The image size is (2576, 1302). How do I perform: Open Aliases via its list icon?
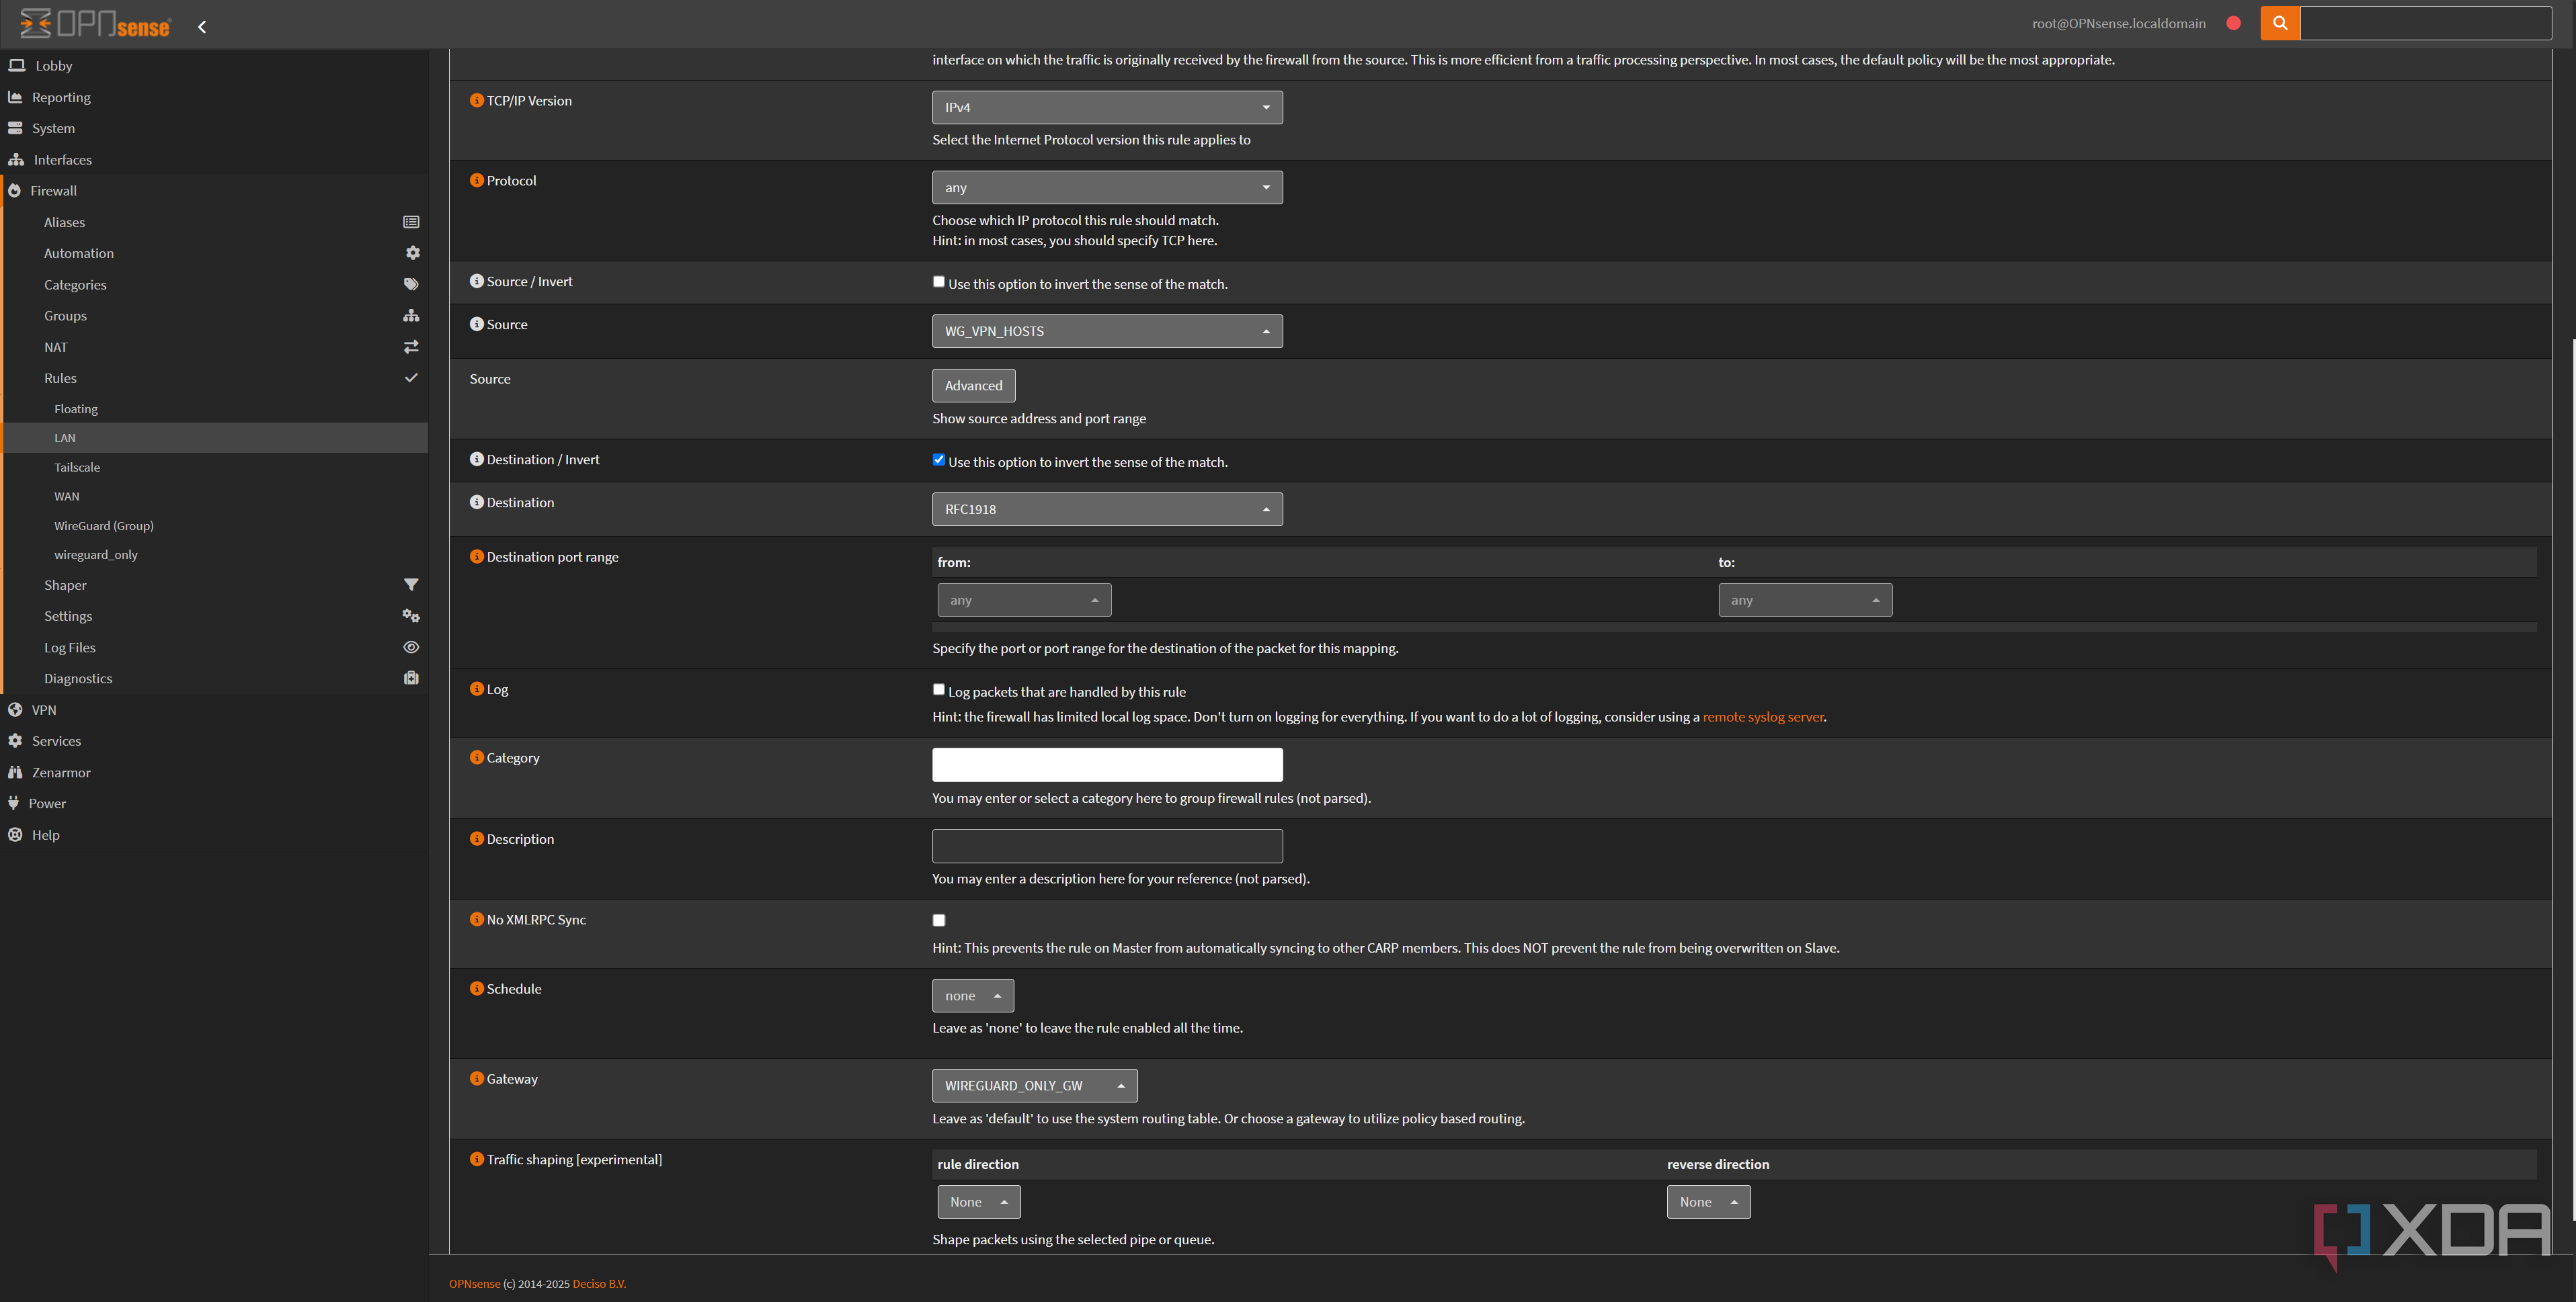(x=411, y=222)
